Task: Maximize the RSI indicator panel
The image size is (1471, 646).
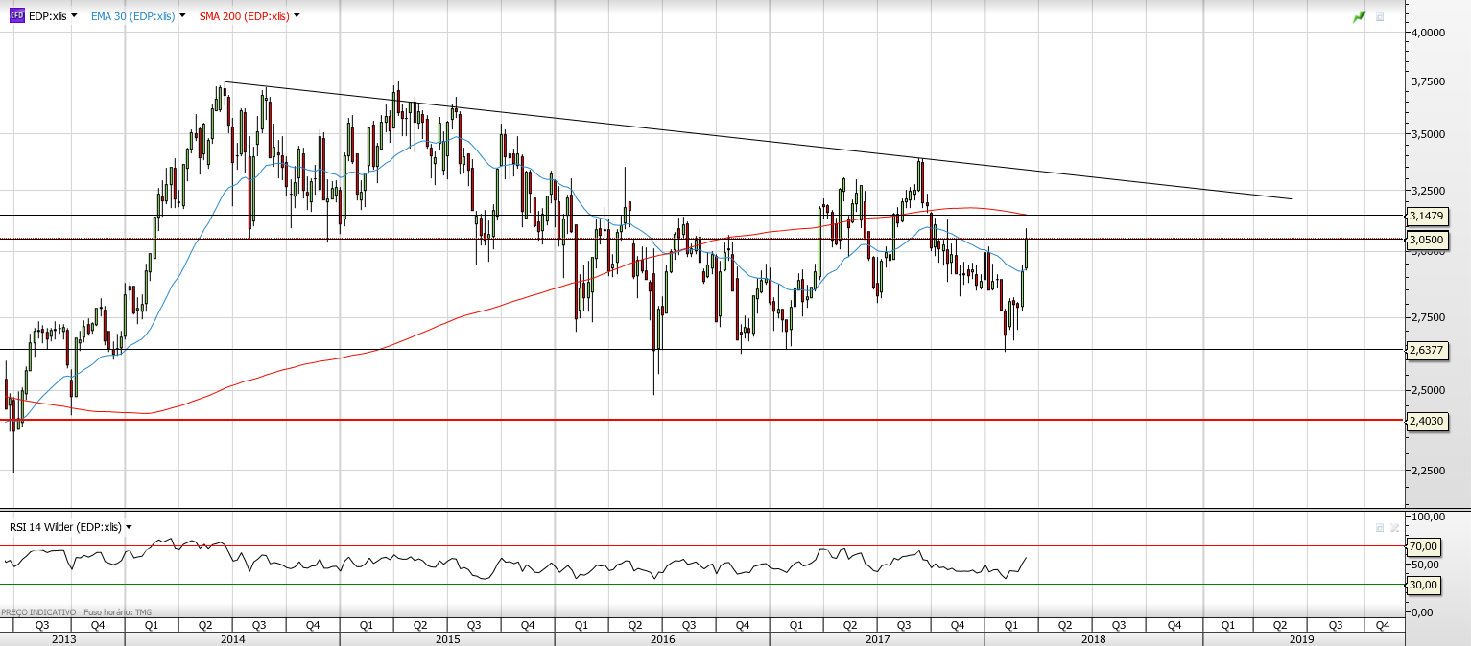Action: [1380, 527]
